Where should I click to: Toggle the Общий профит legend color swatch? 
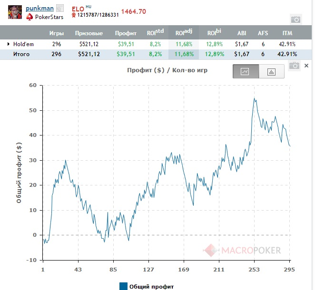click(123, 286)
